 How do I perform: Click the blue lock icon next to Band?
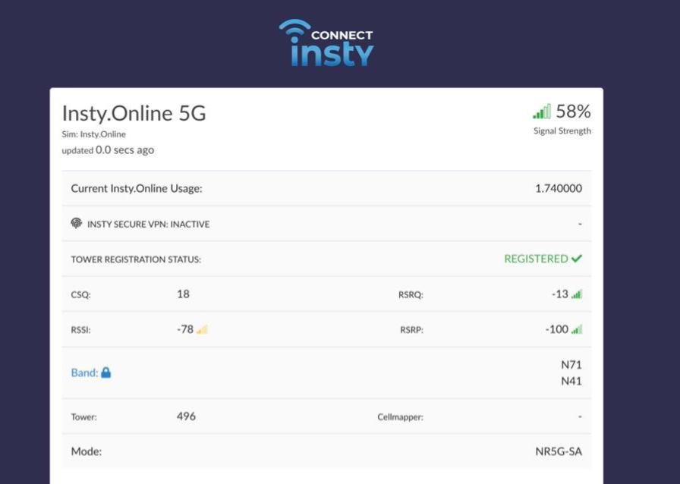[x=106, y=372]
